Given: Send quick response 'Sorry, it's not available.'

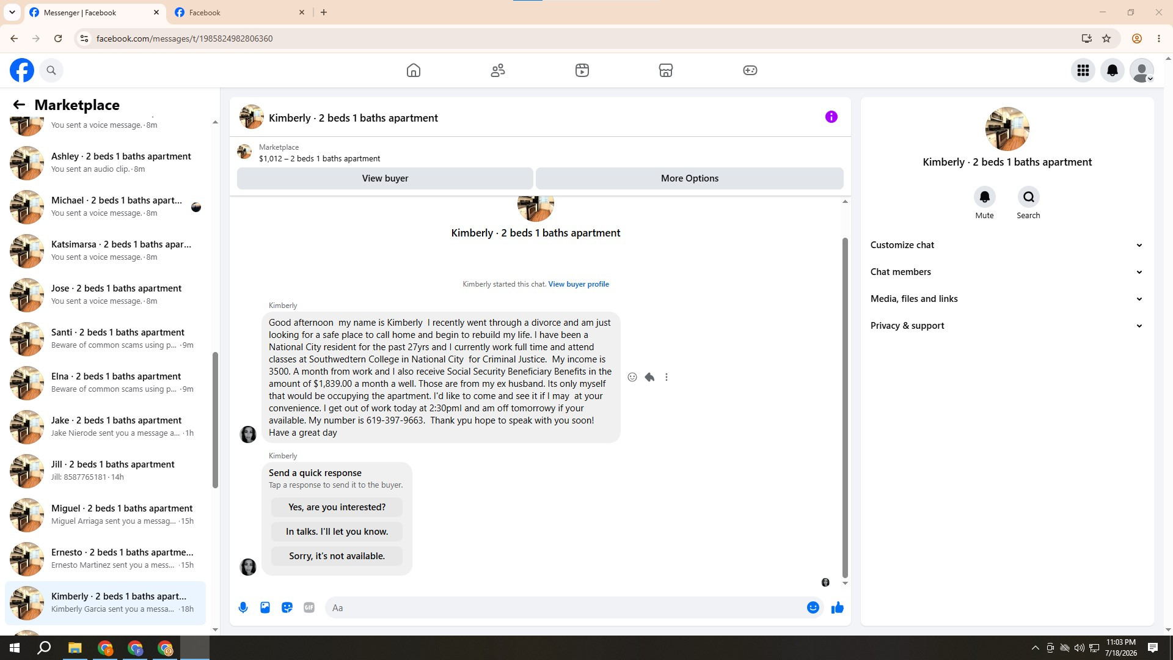Looking at the screenshot, I should [337, 556].
